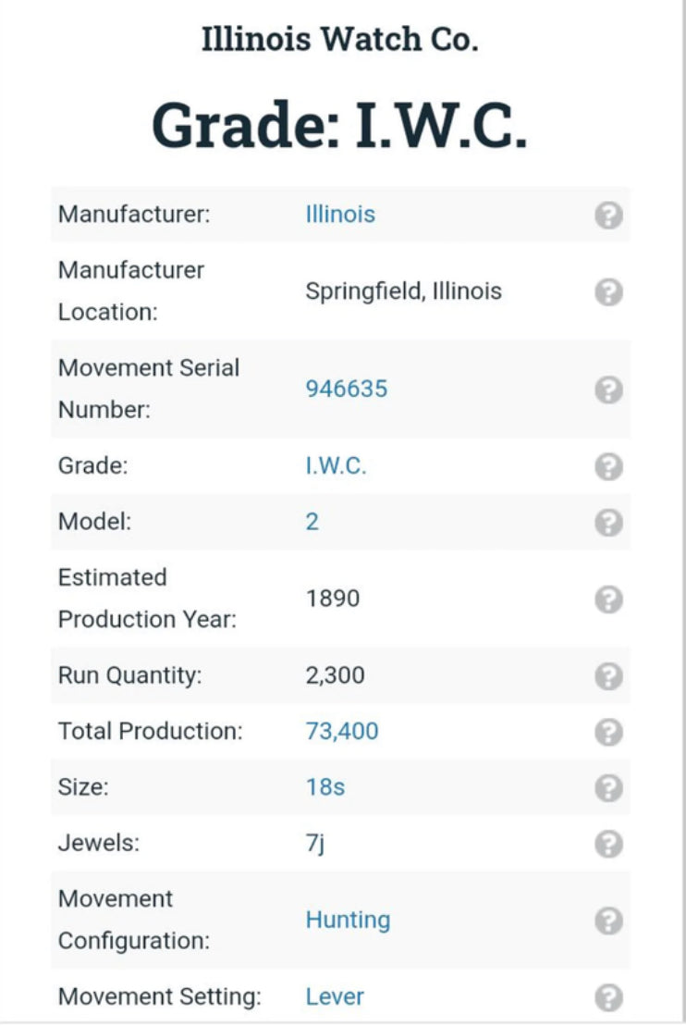
Task: Show help for Grade row
Action: 607,466
